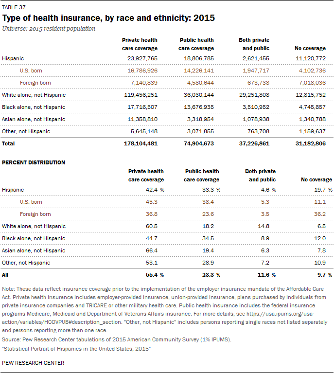334x373 pixels.
Task: Click White alone both private and public 14.8
Action: [x=264, y=226]
